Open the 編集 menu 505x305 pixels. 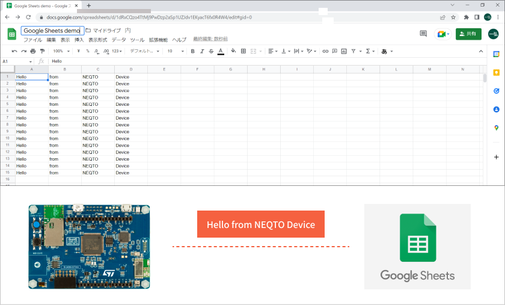tap(51, 40)
